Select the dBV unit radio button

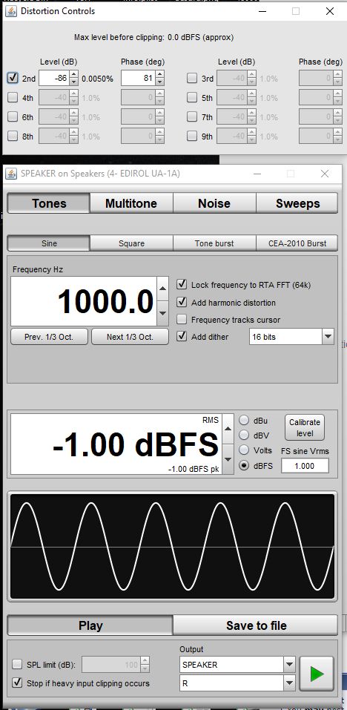click(x=244, y=435)
